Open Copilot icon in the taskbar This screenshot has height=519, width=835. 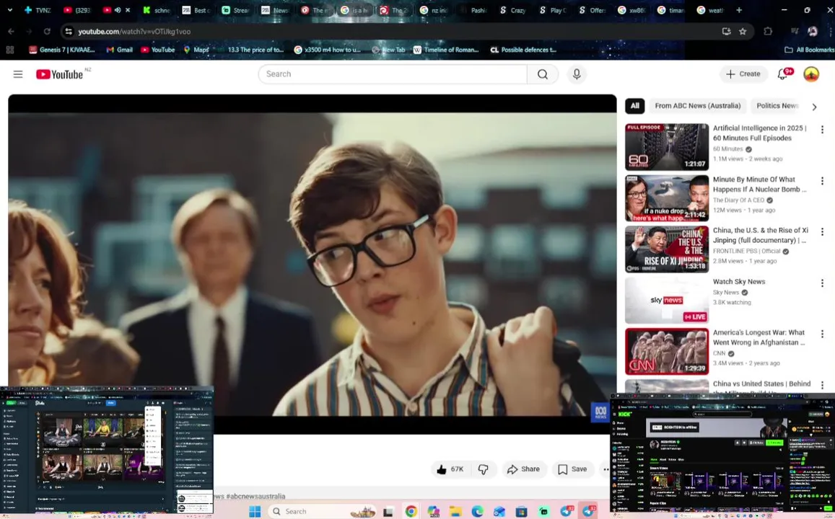point(433,512)
